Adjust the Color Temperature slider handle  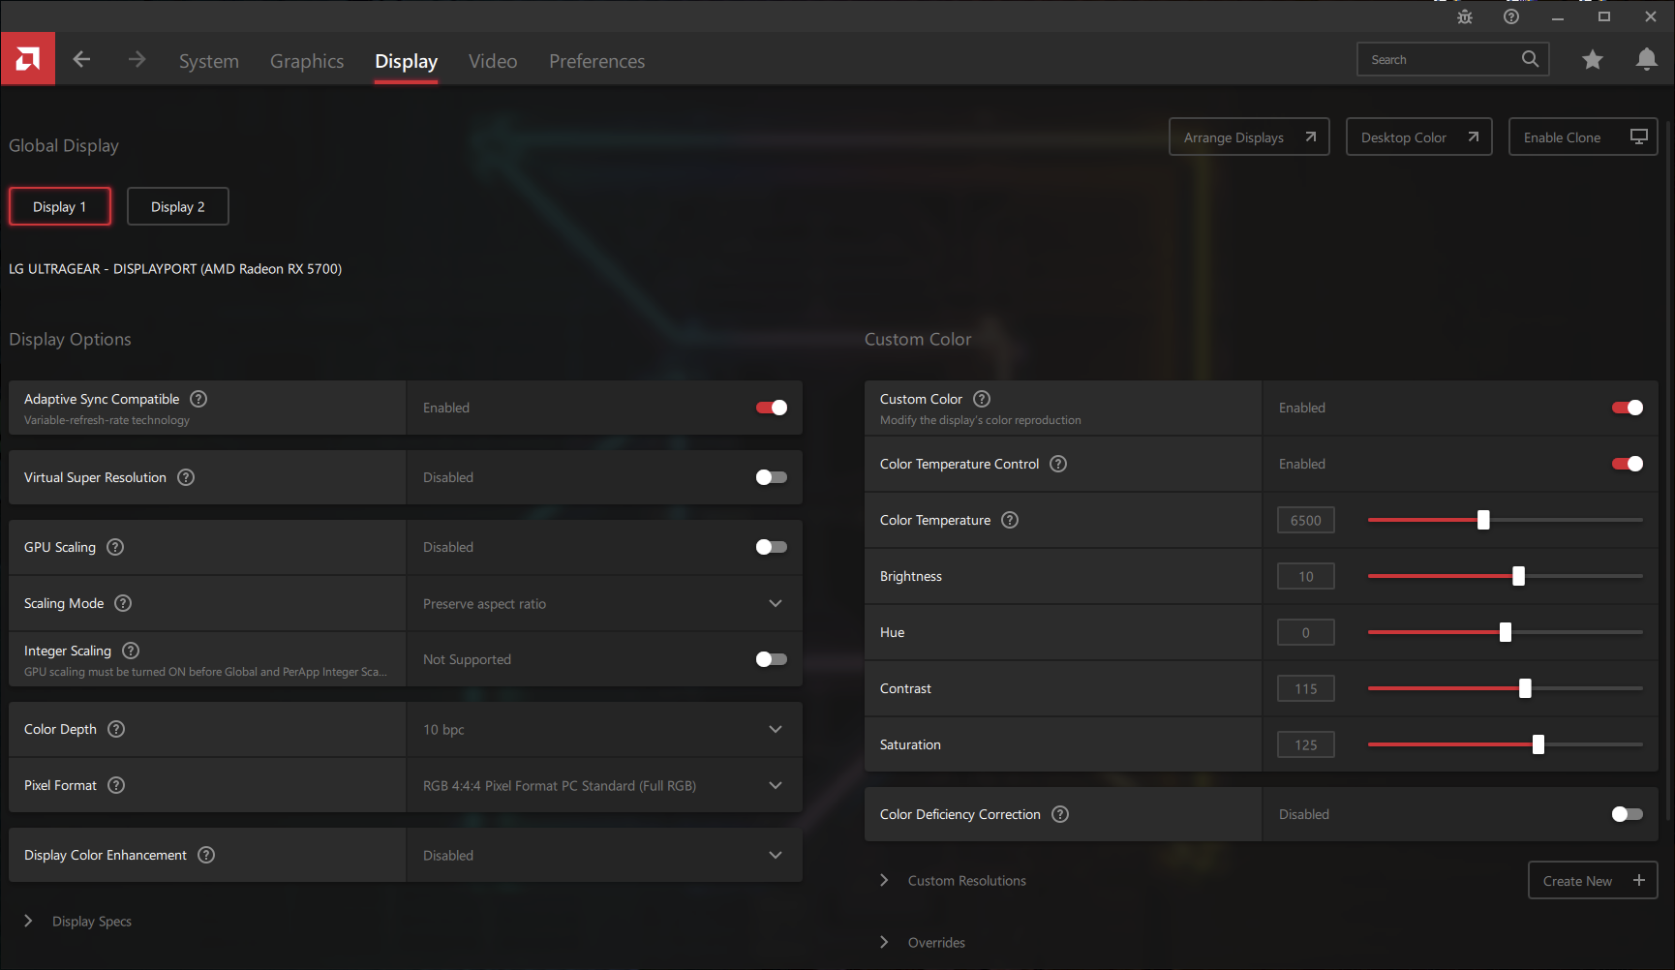pos(1483,520)
